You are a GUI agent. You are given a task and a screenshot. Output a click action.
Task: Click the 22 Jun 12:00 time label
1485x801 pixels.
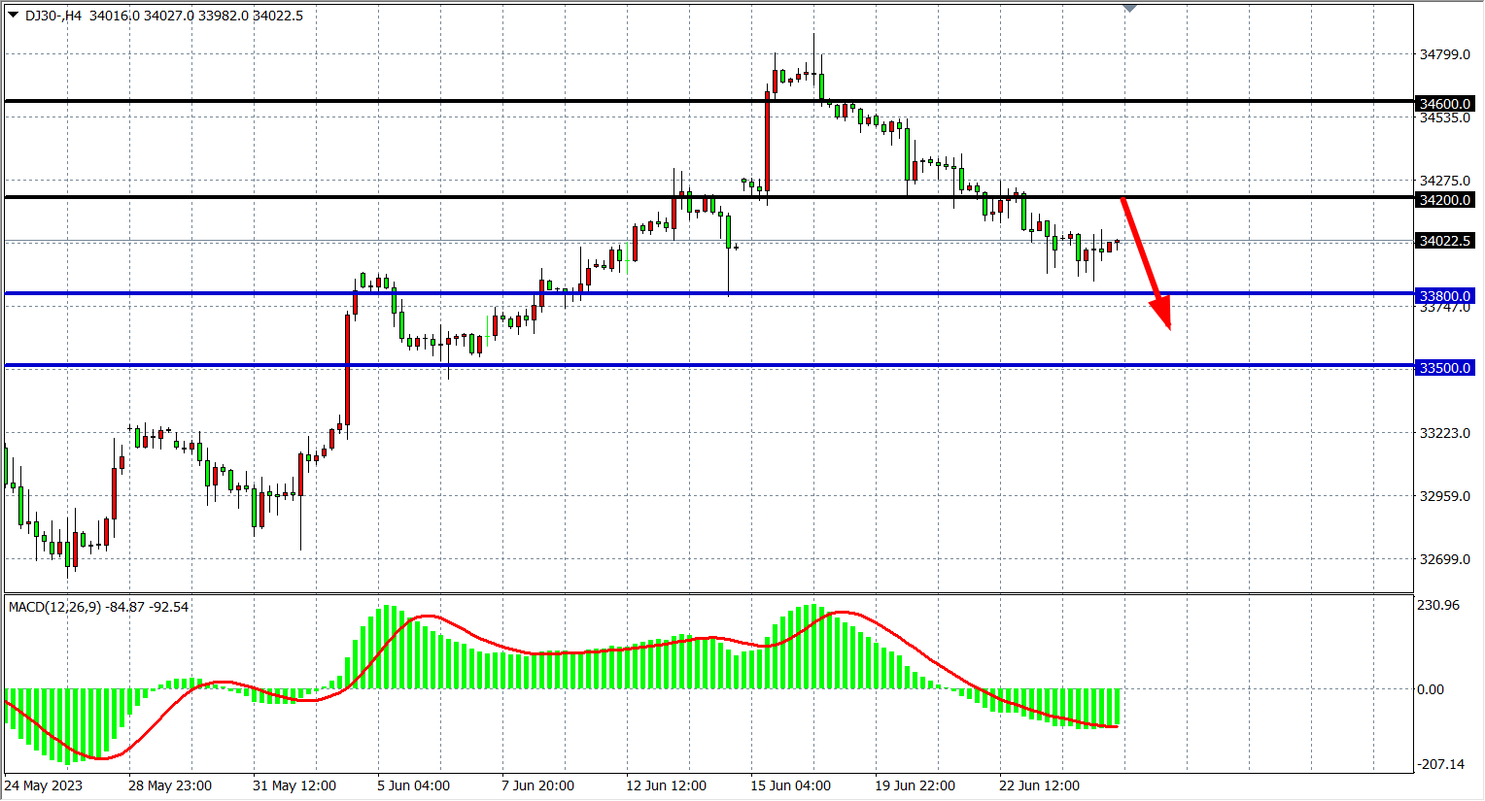coord(1039,785)
